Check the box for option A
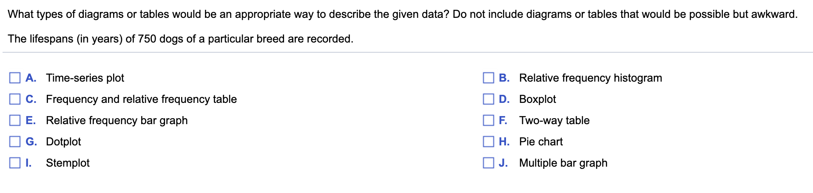 [15, 78]
